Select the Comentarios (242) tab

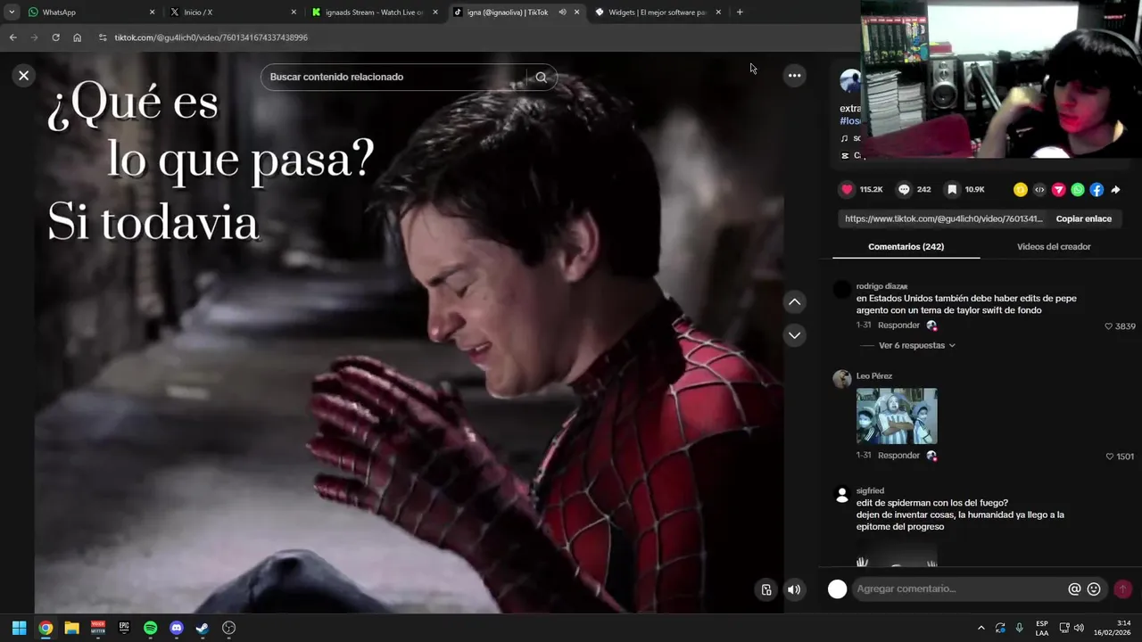906,247
